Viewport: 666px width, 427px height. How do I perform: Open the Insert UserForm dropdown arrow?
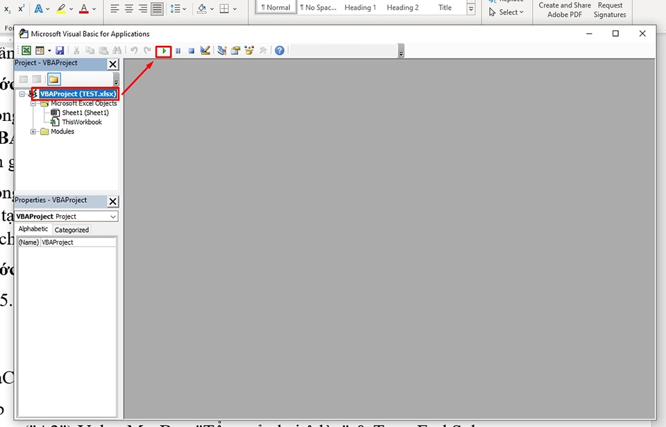pos(49,51)
